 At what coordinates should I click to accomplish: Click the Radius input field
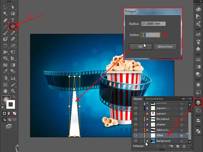click(x=154, y=24)
